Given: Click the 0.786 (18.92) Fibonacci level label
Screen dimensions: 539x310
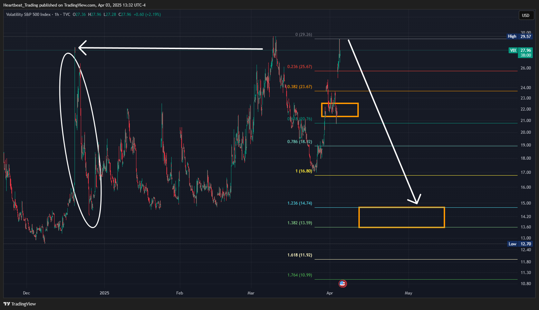Looking at the screenshot, I should (300, 142).
